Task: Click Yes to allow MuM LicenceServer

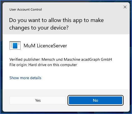Action: (x=38, y=100)
